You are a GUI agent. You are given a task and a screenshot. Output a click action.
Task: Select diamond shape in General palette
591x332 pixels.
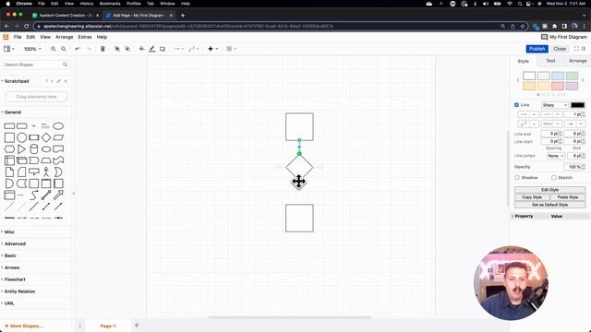[46, 137]
